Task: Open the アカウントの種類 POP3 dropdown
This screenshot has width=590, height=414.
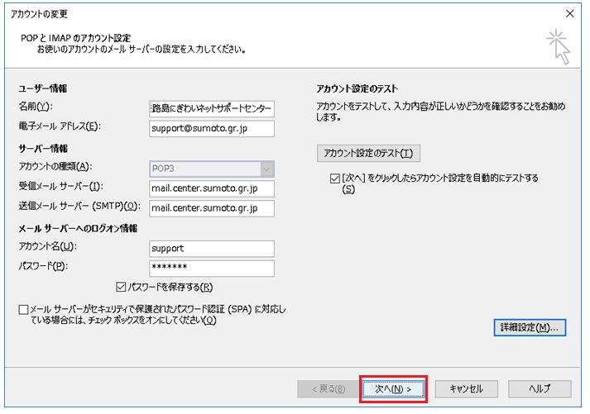Action: (212, 169)
